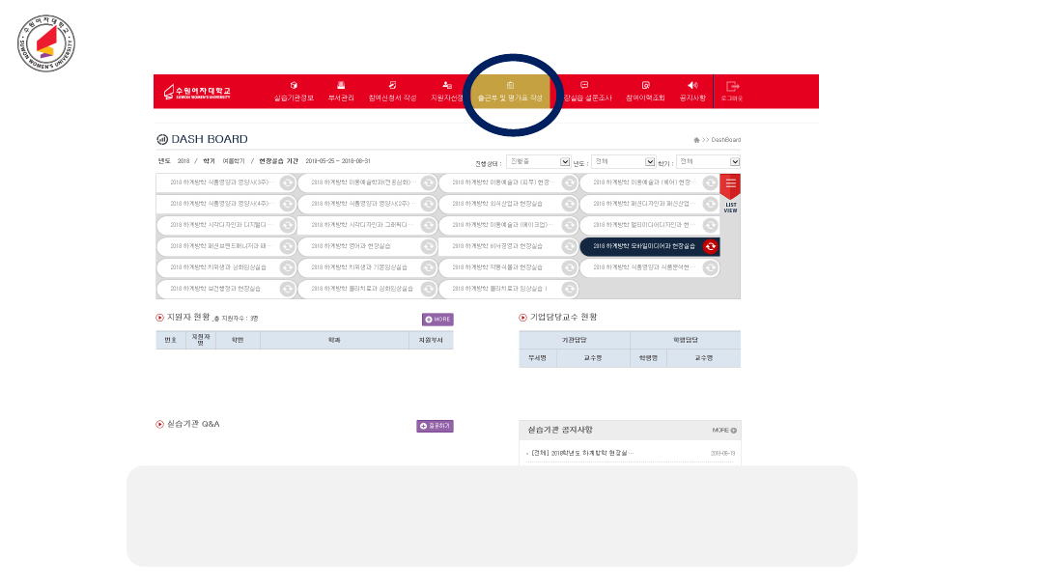This screenshot has height=587, width=1043.
Task: Open the 공지사항 menu
Action: tap(692, 91)
